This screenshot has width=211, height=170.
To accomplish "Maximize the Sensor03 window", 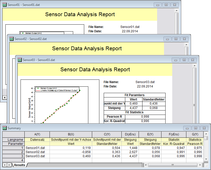I will [x=184, y=60].
